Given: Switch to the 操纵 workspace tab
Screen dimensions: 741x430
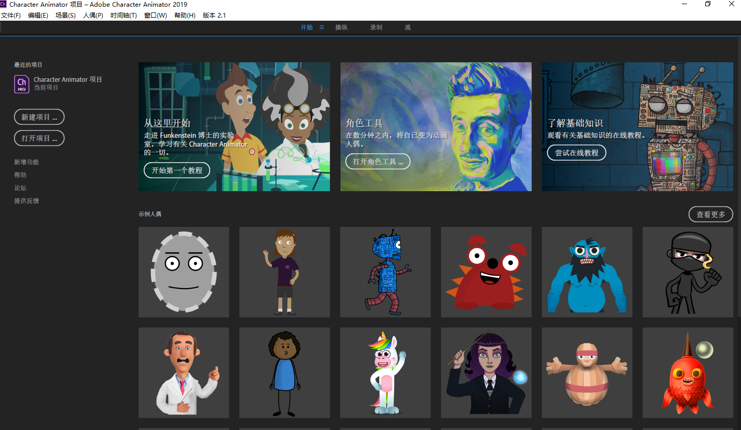Looking at the screenshot, I should click(x=341, y=27).
